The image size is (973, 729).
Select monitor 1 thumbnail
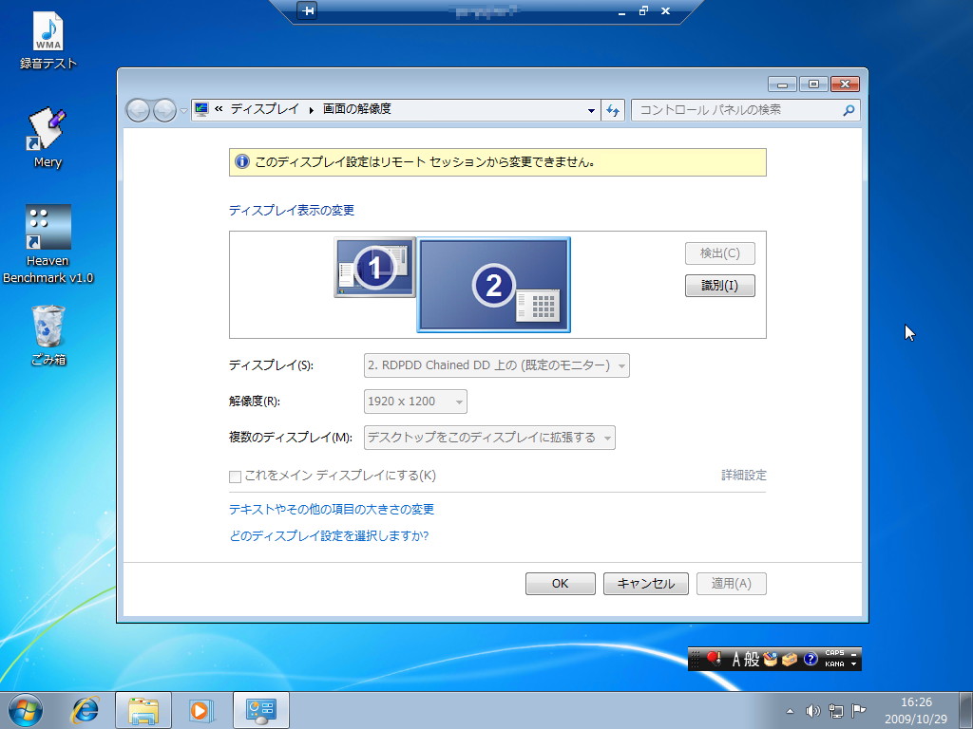click(x=374, y=267)
